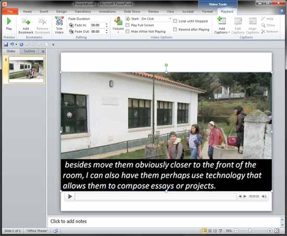
Task: Click the Edit Captions icon
Action: tap(238, 21)
